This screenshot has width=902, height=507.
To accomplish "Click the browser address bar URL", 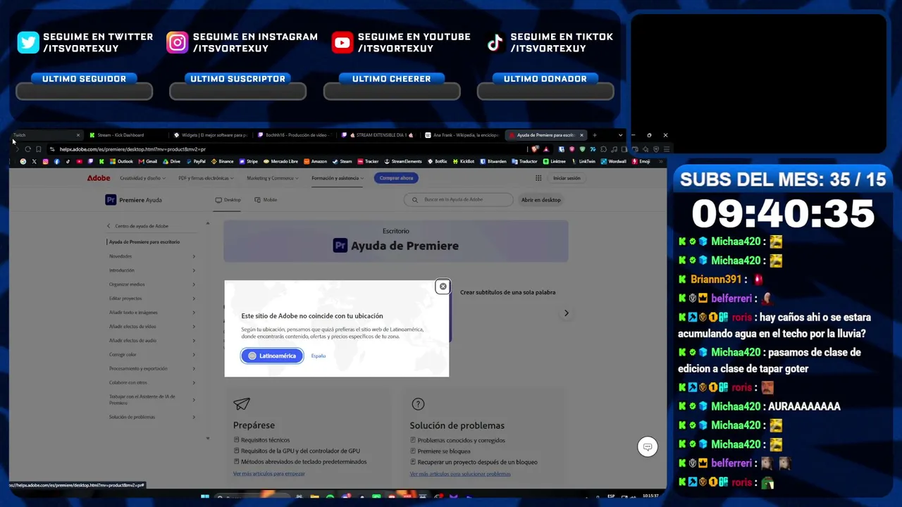I will [132, 149].
